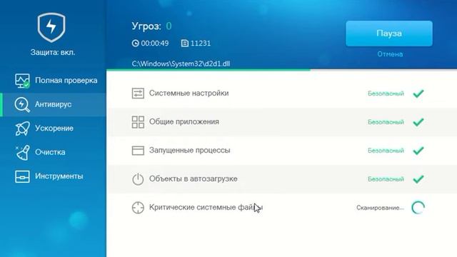Screen dimensions: 457x257
Task: Open the Очистка section
Action: pos(53,152)
